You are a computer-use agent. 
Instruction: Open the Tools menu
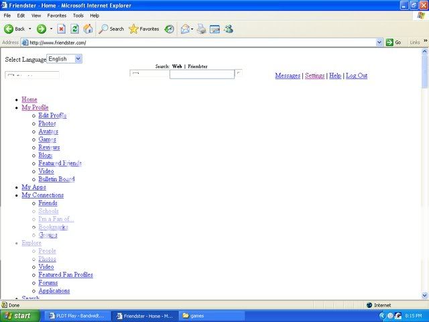pyautogui.click(x=78, y=15)
